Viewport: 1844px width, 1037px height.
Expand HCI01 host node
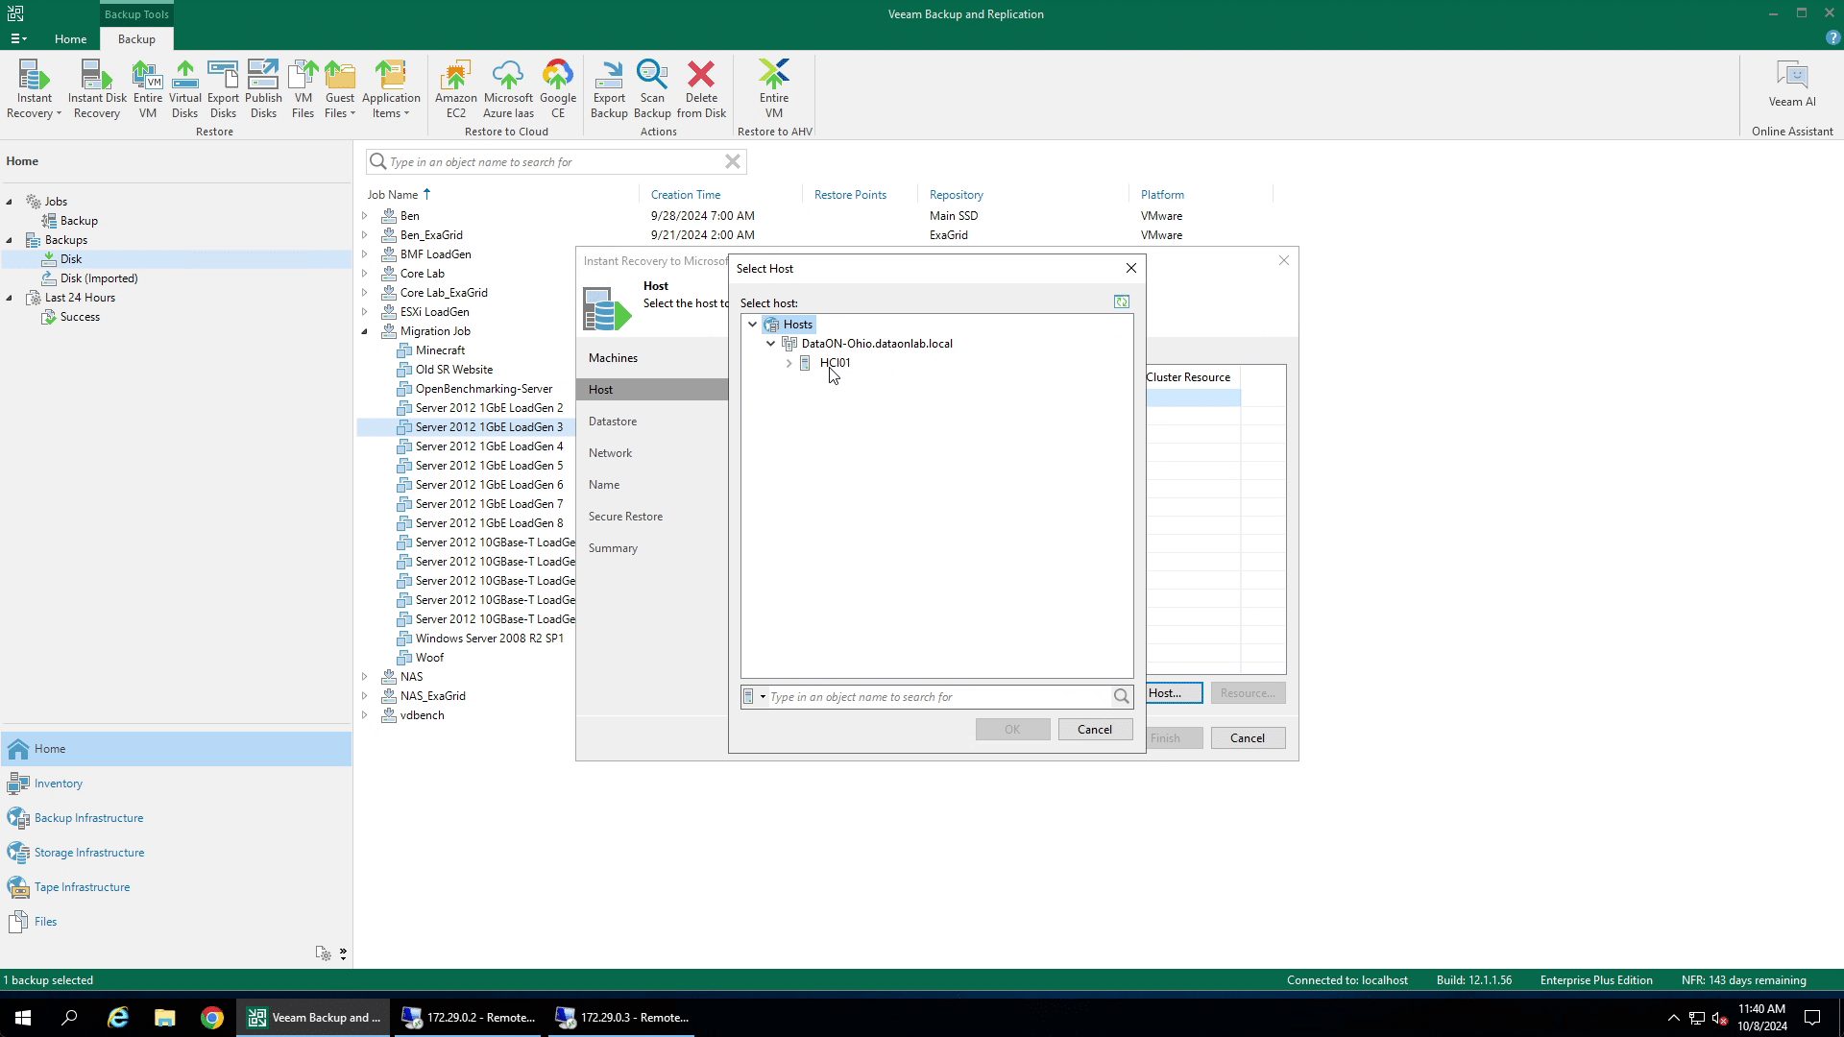click(x=789, y=363)
